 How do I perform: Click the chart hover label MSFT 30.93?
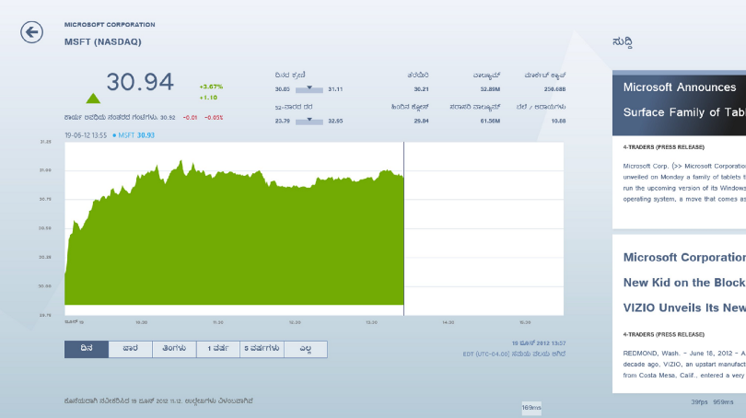[x=134, y=135]
